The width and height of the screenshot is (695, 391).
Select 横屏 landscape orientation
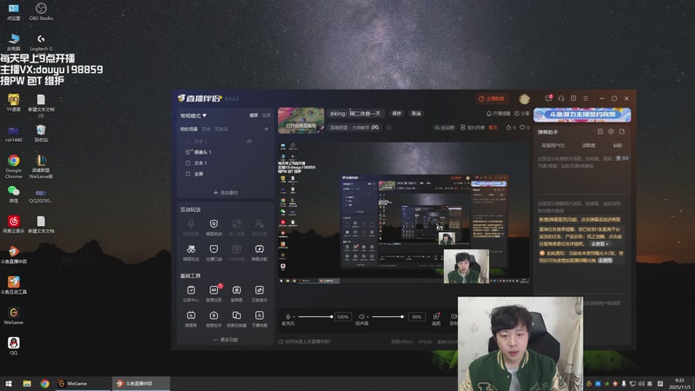[x=254, y=116]
